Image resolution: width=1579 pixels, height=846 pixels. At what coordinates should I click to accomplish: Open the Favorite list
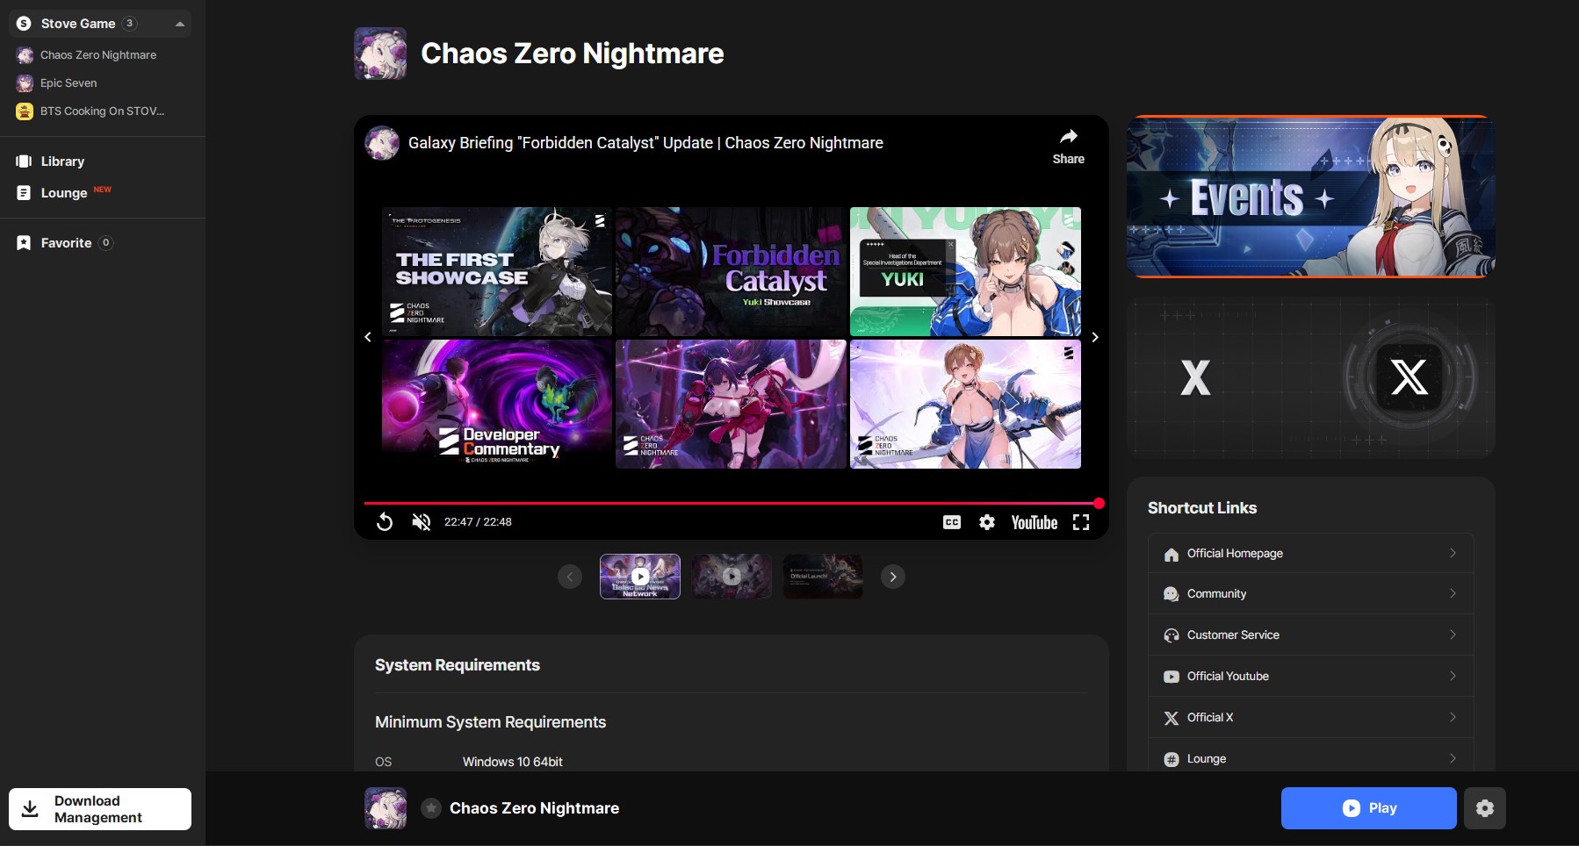tap(65, 243)
